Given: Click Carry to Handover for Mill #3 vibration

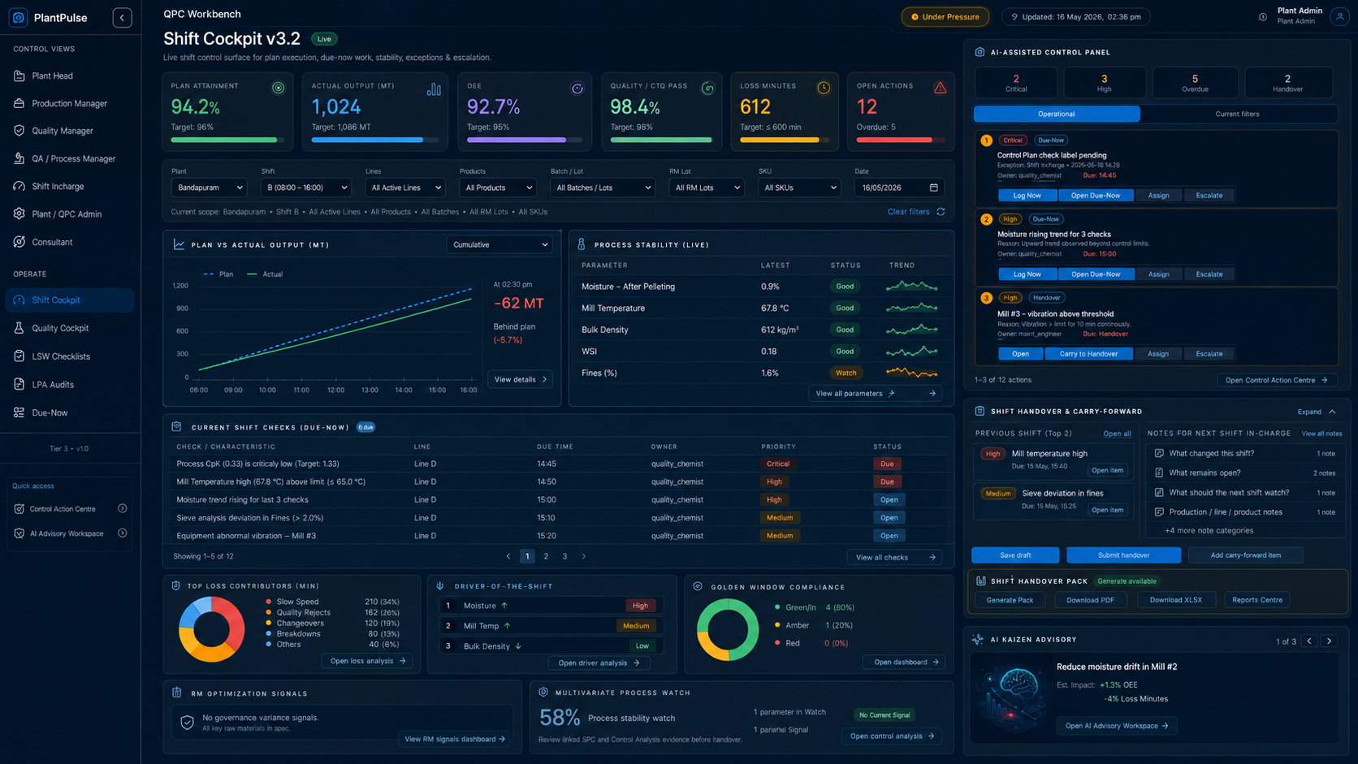Looking at the screenshot, I should (1088, 353).
